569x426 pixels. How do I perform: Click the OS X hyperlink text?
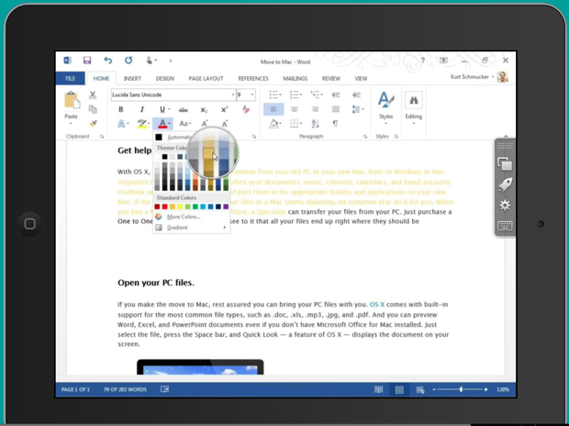376,304
